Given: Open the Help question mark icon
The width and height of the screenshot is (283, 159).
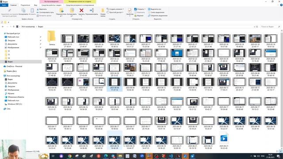Looking at the screenshot, I should point(281,5).
